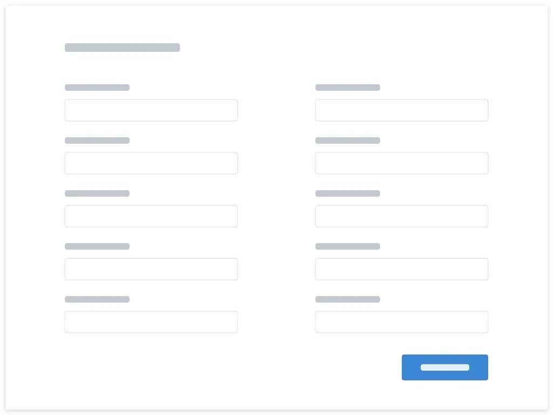Focus the first input field in right column

coord(402,110)
